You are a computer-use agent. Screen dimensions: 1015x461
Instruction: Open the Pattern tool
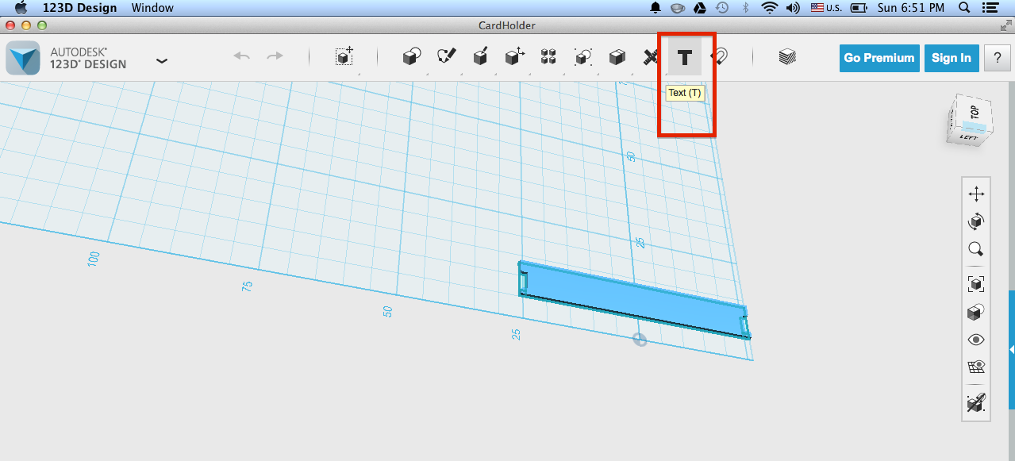click(x=548, y=57)
